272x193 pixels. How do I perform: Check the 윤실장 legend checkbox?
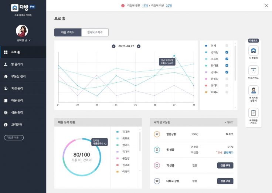click(x=227, y=79)
